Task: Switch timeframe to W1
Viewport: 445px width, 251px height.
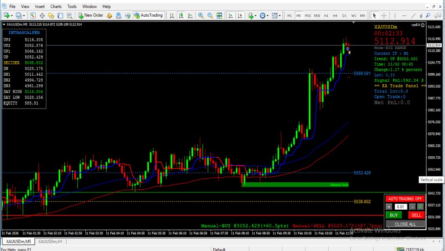Action: 354,16
